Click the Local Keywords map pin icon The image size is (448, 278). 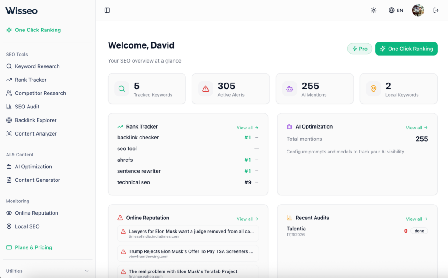coord(373,89)
